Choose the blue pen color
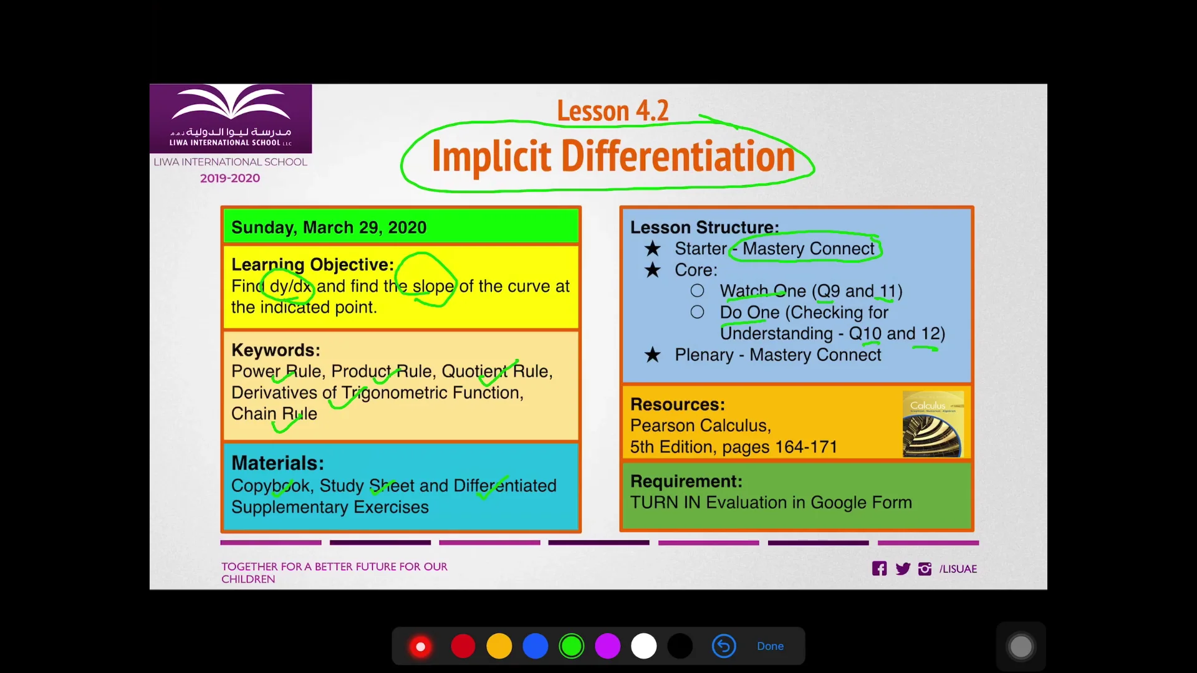Image resolution: width=1197 pixels, height=673 pixels. coord(536,646)
